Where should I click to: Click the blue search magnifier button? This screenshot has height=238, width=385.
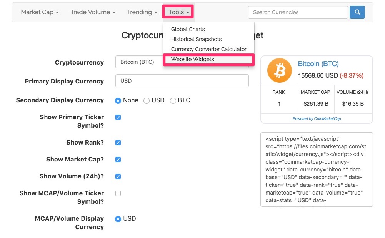coord(357,12)
